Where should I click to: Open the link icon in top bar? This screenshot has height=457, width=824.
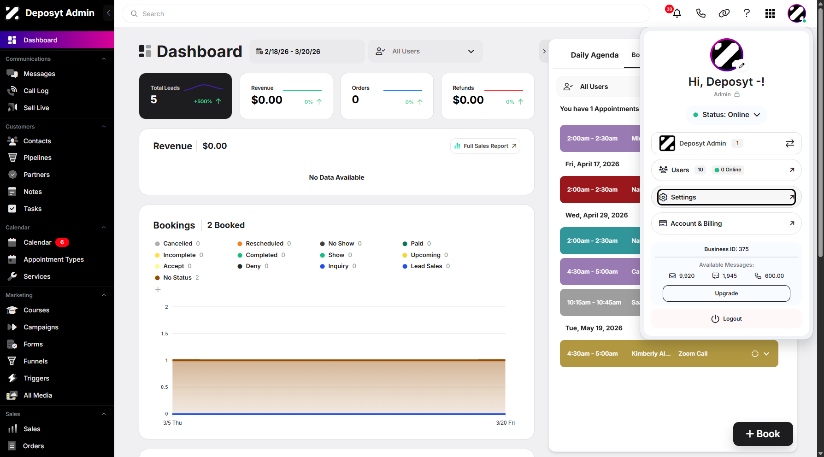pos(724,13)
